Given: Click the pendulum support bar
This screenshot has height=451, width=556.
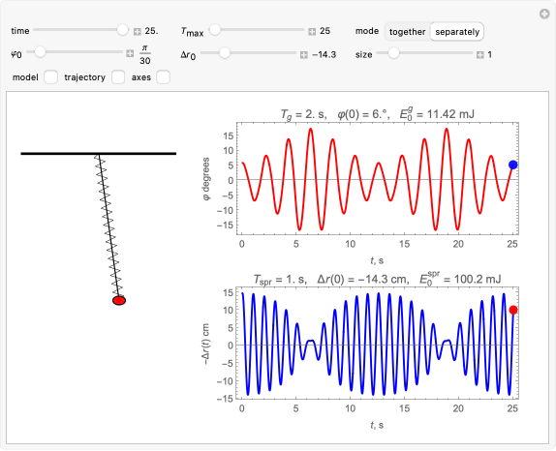Looking at the screenshot, I should pyautogui.click(x=99, y=154).
